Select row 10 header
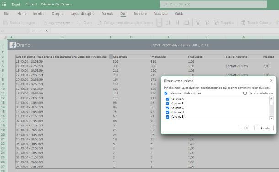This screenshot has width=279, height=172. tap(3, 89)
